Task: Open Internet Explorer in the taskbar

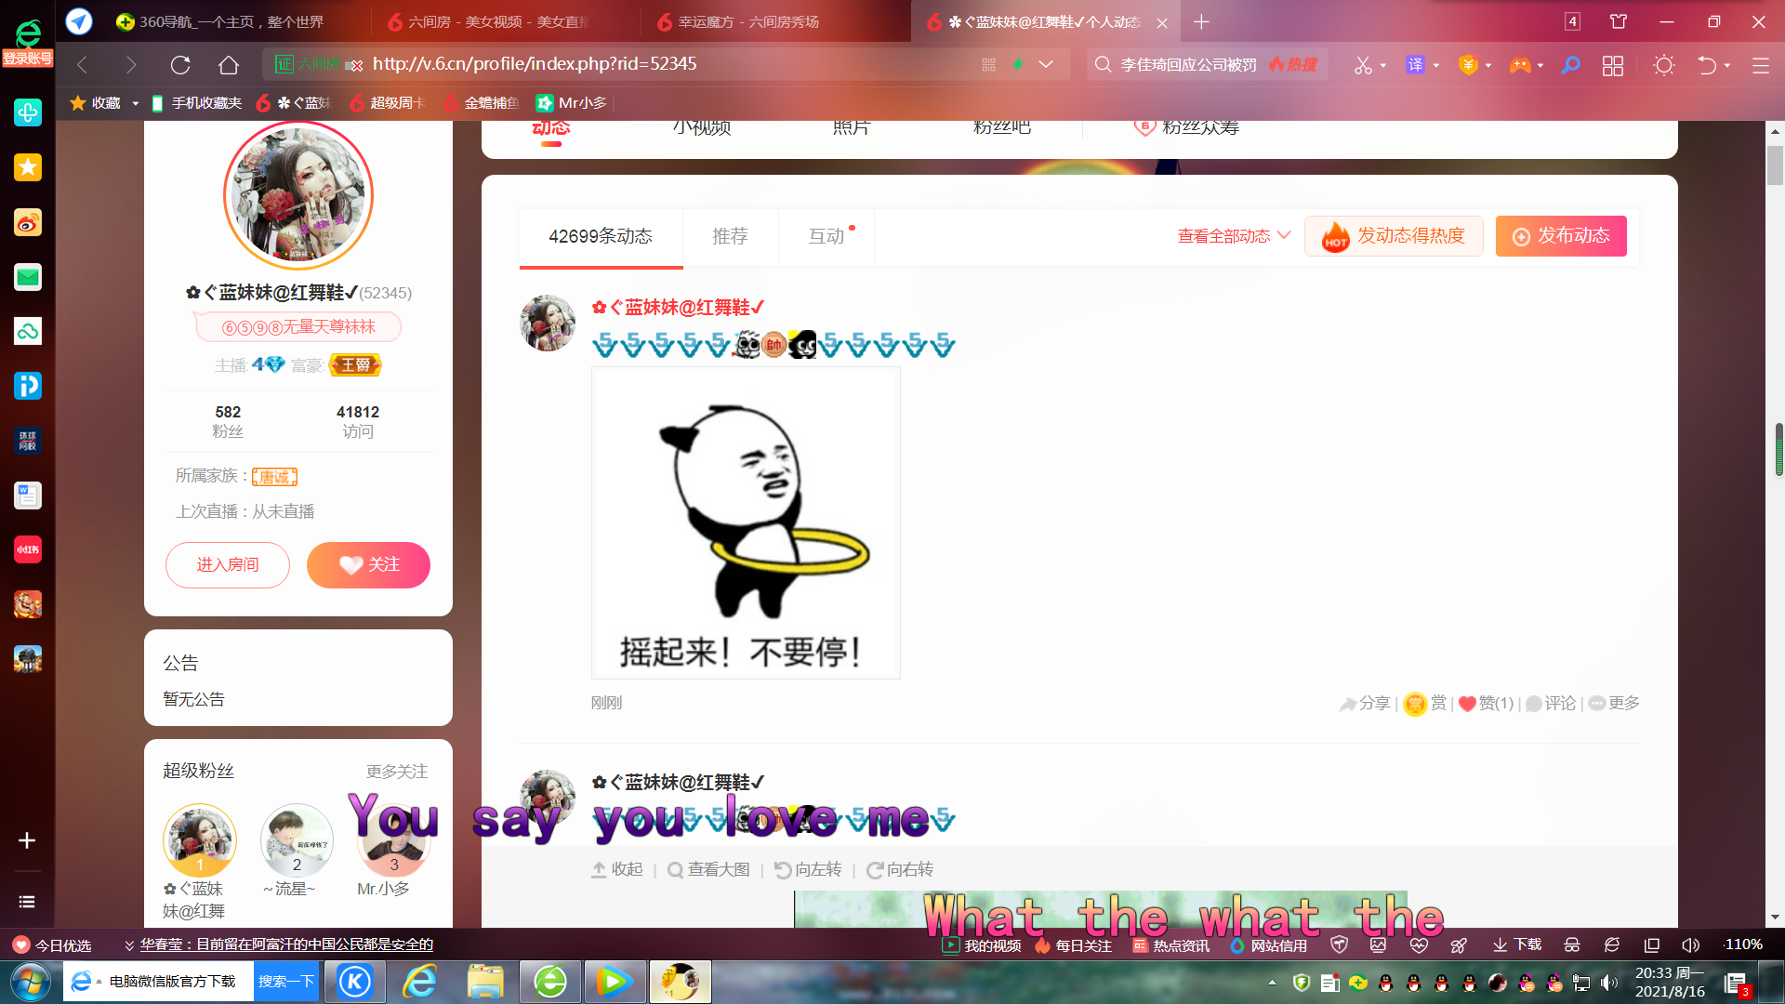Action: point(420,982)
